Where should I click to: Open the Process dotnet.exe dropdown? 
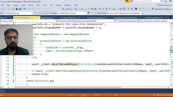coord(32,13)
